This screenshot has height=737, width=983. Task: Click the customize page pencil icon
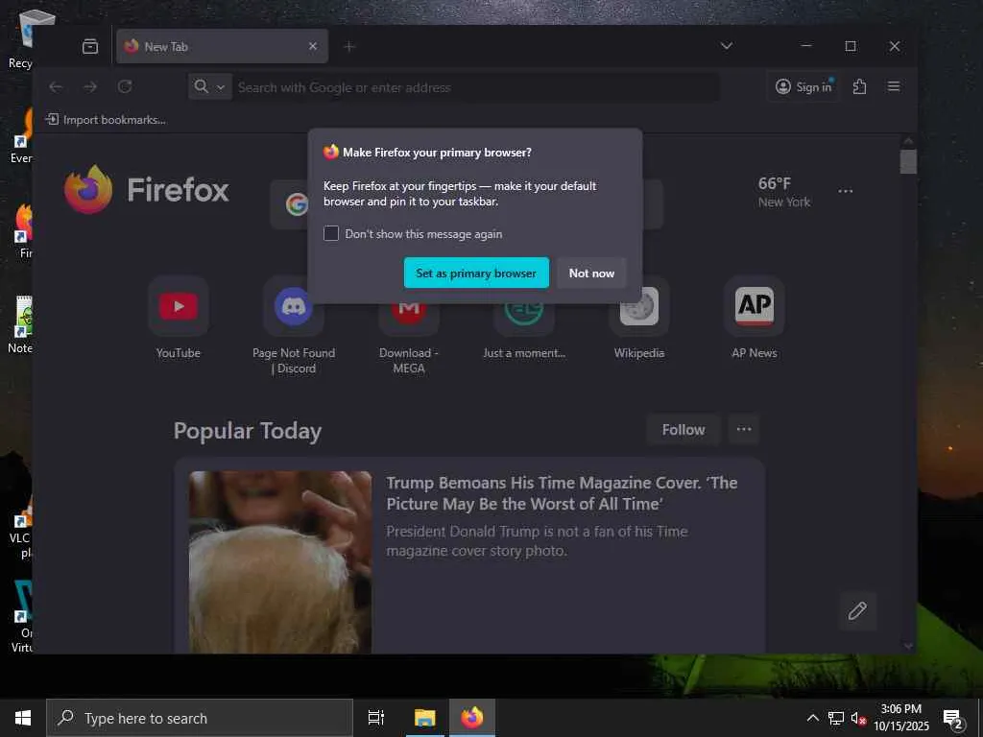(x=857, y=610)
